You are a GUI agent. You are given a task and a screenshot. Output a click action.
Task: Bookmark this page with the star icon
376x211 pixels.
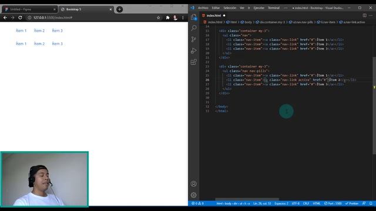158,18
